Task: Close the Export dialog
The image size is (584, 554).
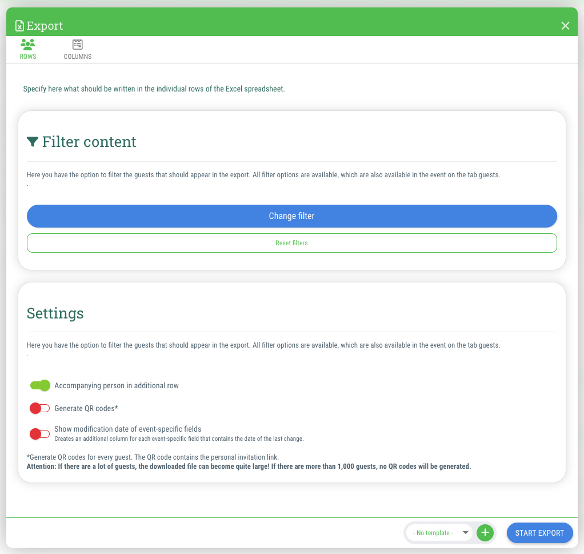Action: [565, 26]
